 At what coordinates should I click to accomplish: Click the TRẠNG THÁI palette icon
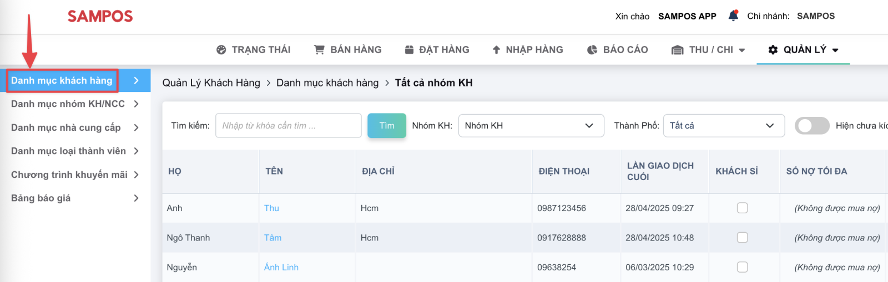[x=221, y=50]
